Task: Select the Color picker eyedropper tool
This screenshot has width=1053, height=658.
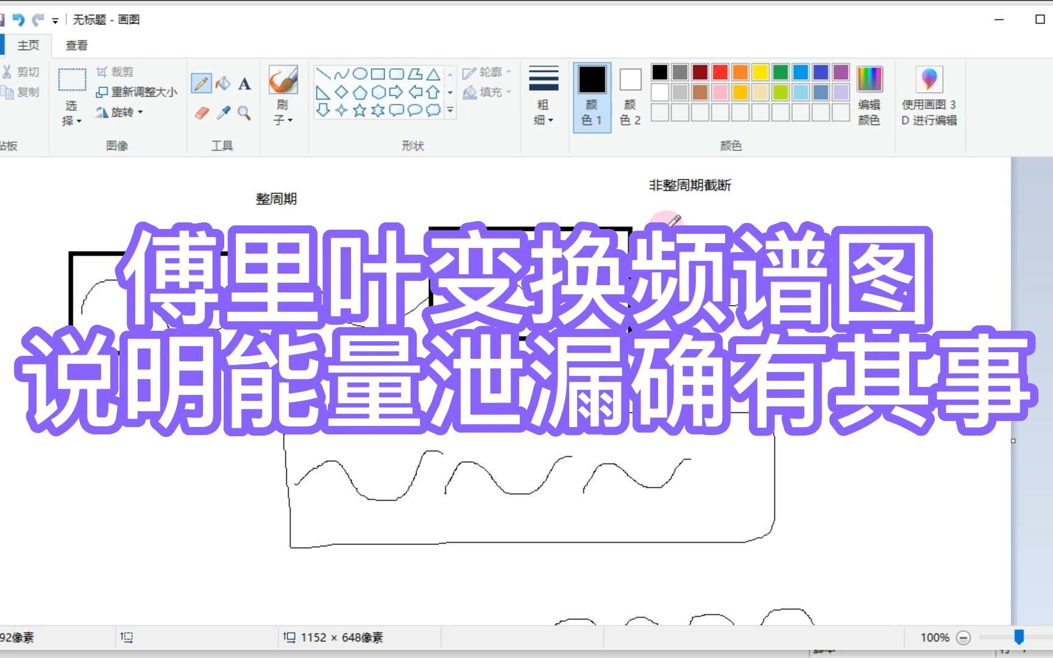Action: [223, 113]
